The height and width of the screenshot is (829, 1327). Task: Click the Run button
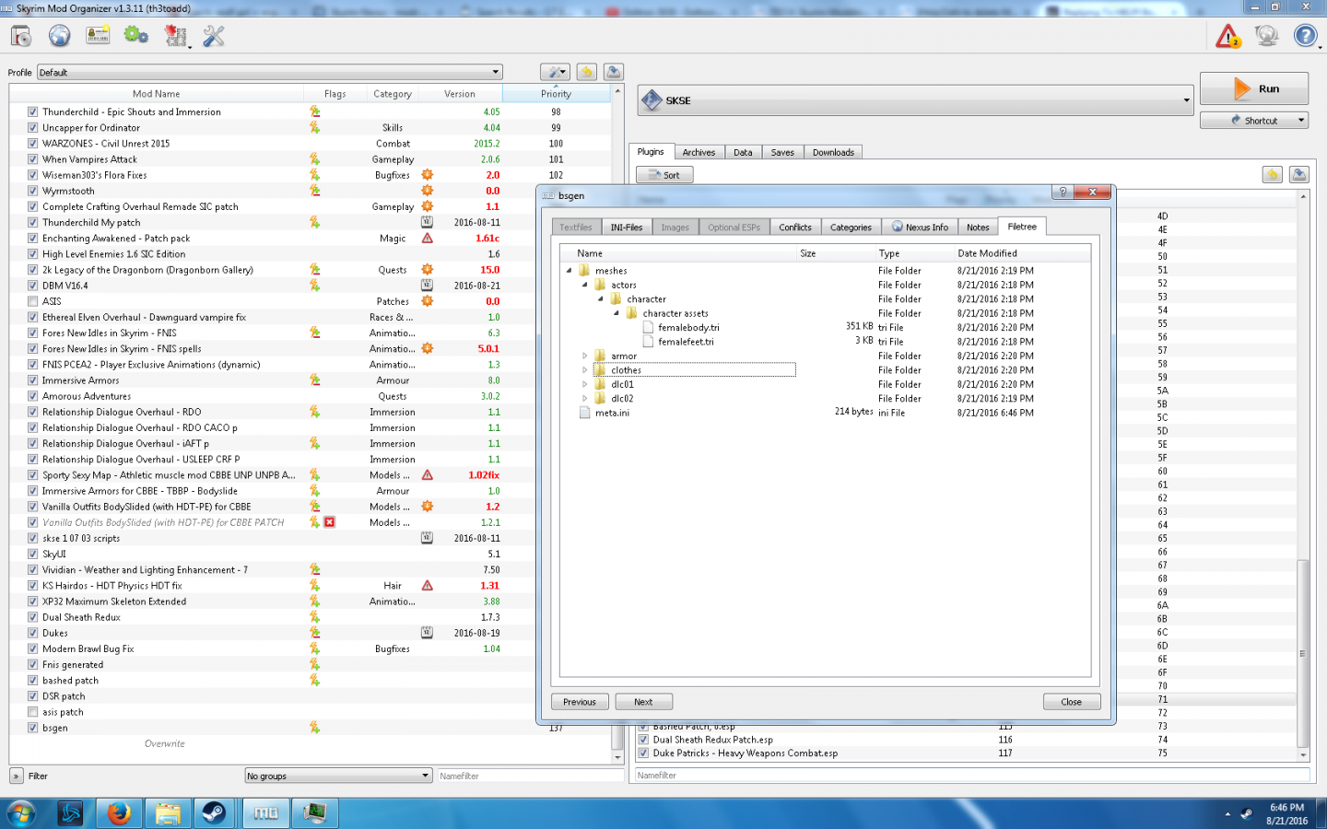click(1254, 88)
